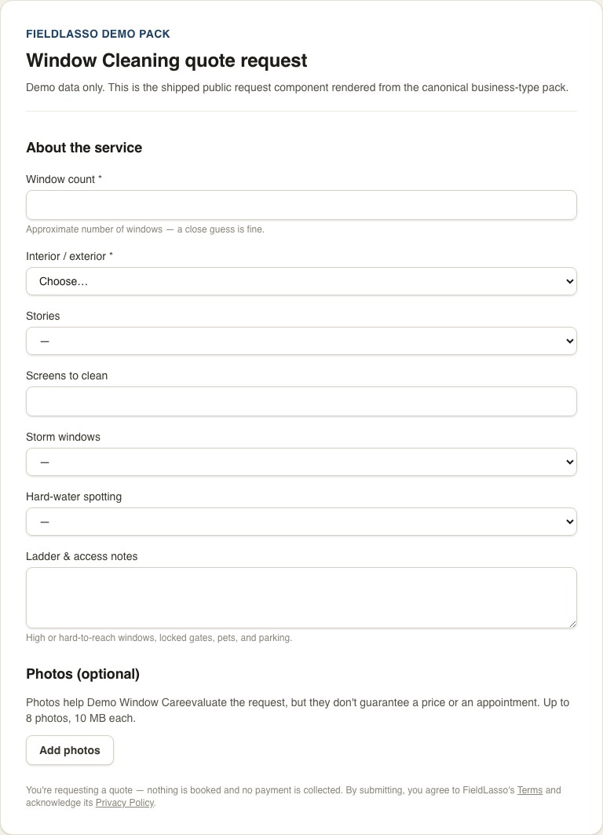
Task: Expand the Stories dropdown
Action: click(x=301, y=341)
